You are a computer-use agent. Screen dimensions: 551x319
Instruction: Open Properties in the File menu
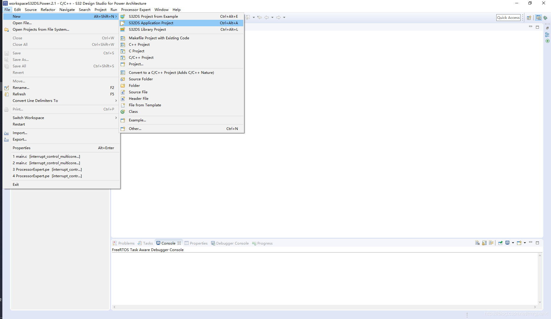[x=61, y=148]
